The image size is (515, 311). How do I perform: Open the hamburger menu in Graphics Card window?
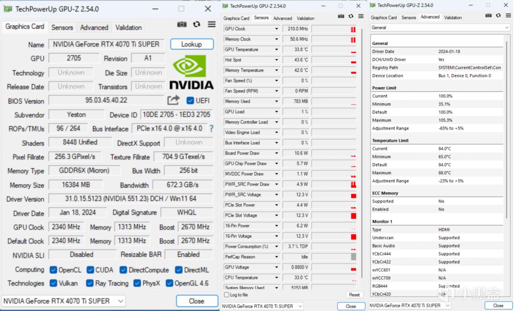[x=212, y=24]
